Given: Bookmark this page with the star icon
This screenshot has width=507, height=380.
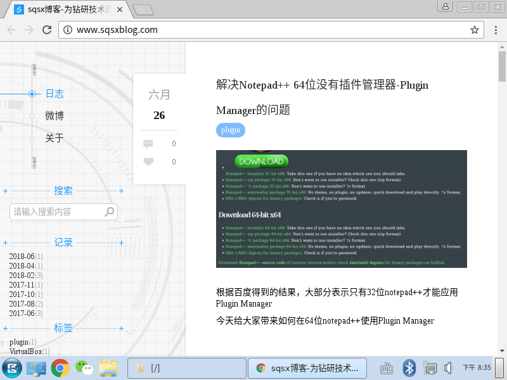Looking at the screenshot, I should pos(474,30).
